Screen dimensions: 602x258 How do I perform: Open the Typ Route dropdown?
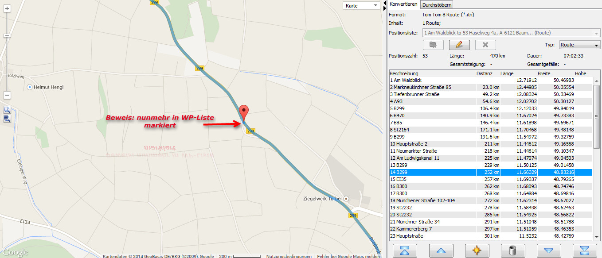[x=579, y=45]
